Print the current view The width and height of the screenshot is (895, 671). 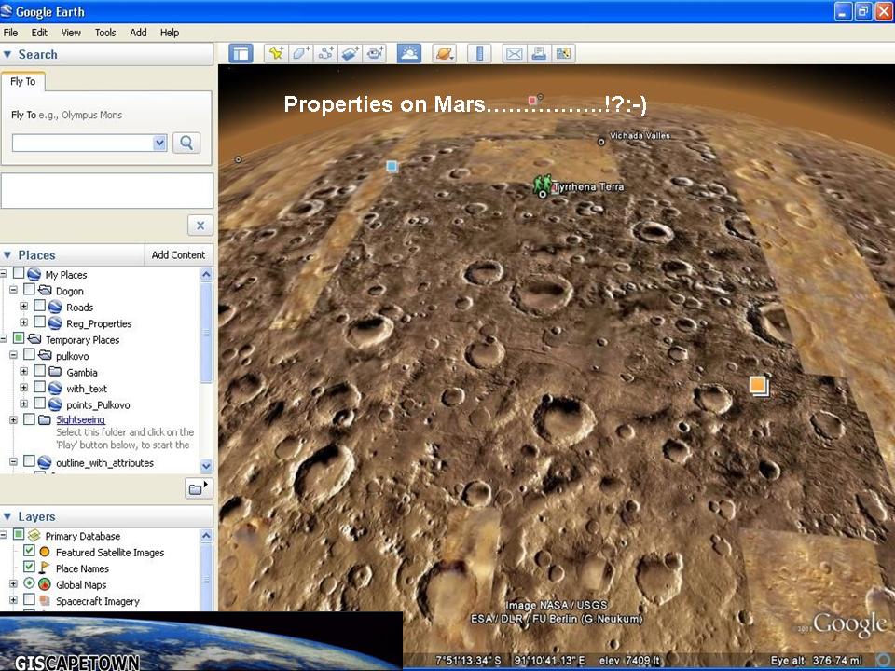coord(539,54)
